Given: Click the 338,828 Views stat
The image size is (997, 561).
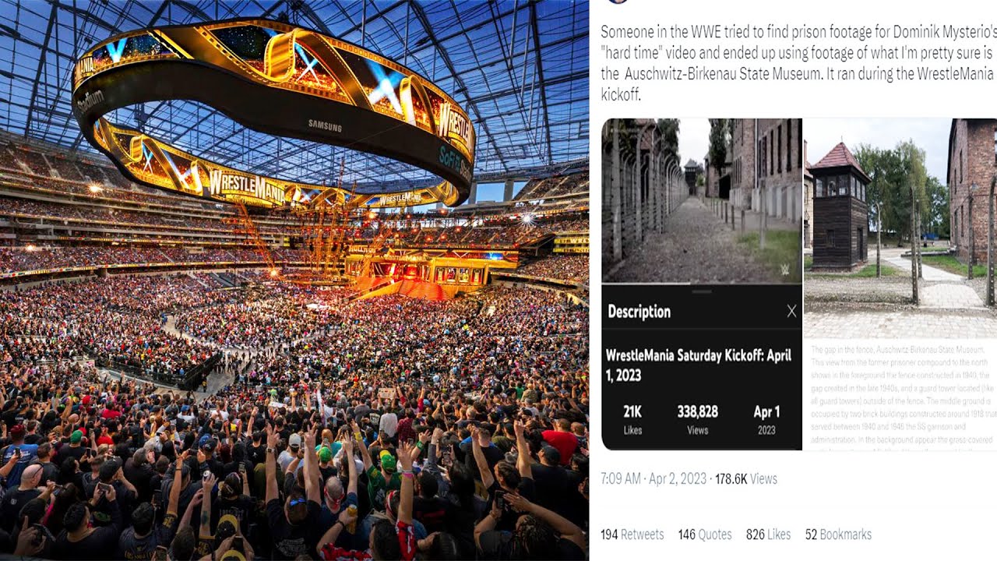Looking at the screenshot, I should pos(697,419).
